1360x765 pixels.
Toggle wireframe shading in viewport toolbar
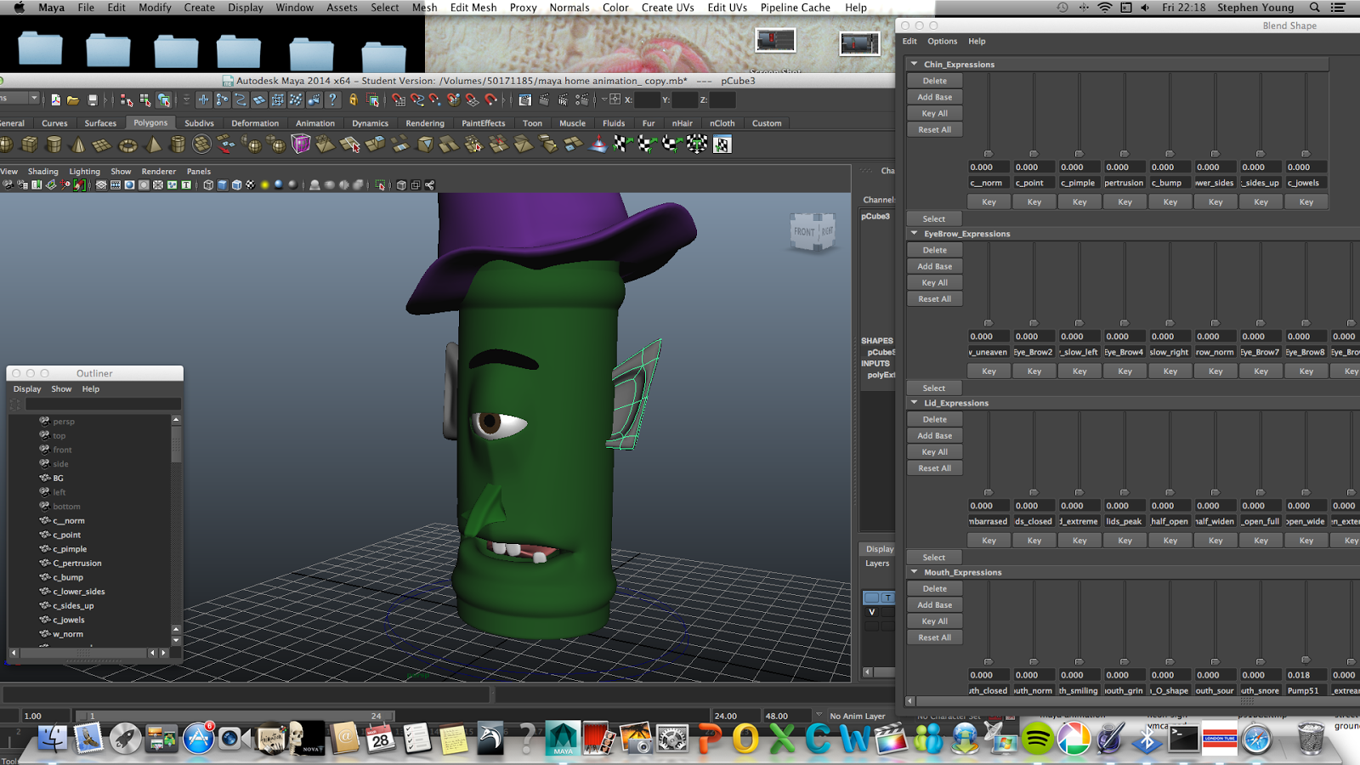tap(208, 184)
